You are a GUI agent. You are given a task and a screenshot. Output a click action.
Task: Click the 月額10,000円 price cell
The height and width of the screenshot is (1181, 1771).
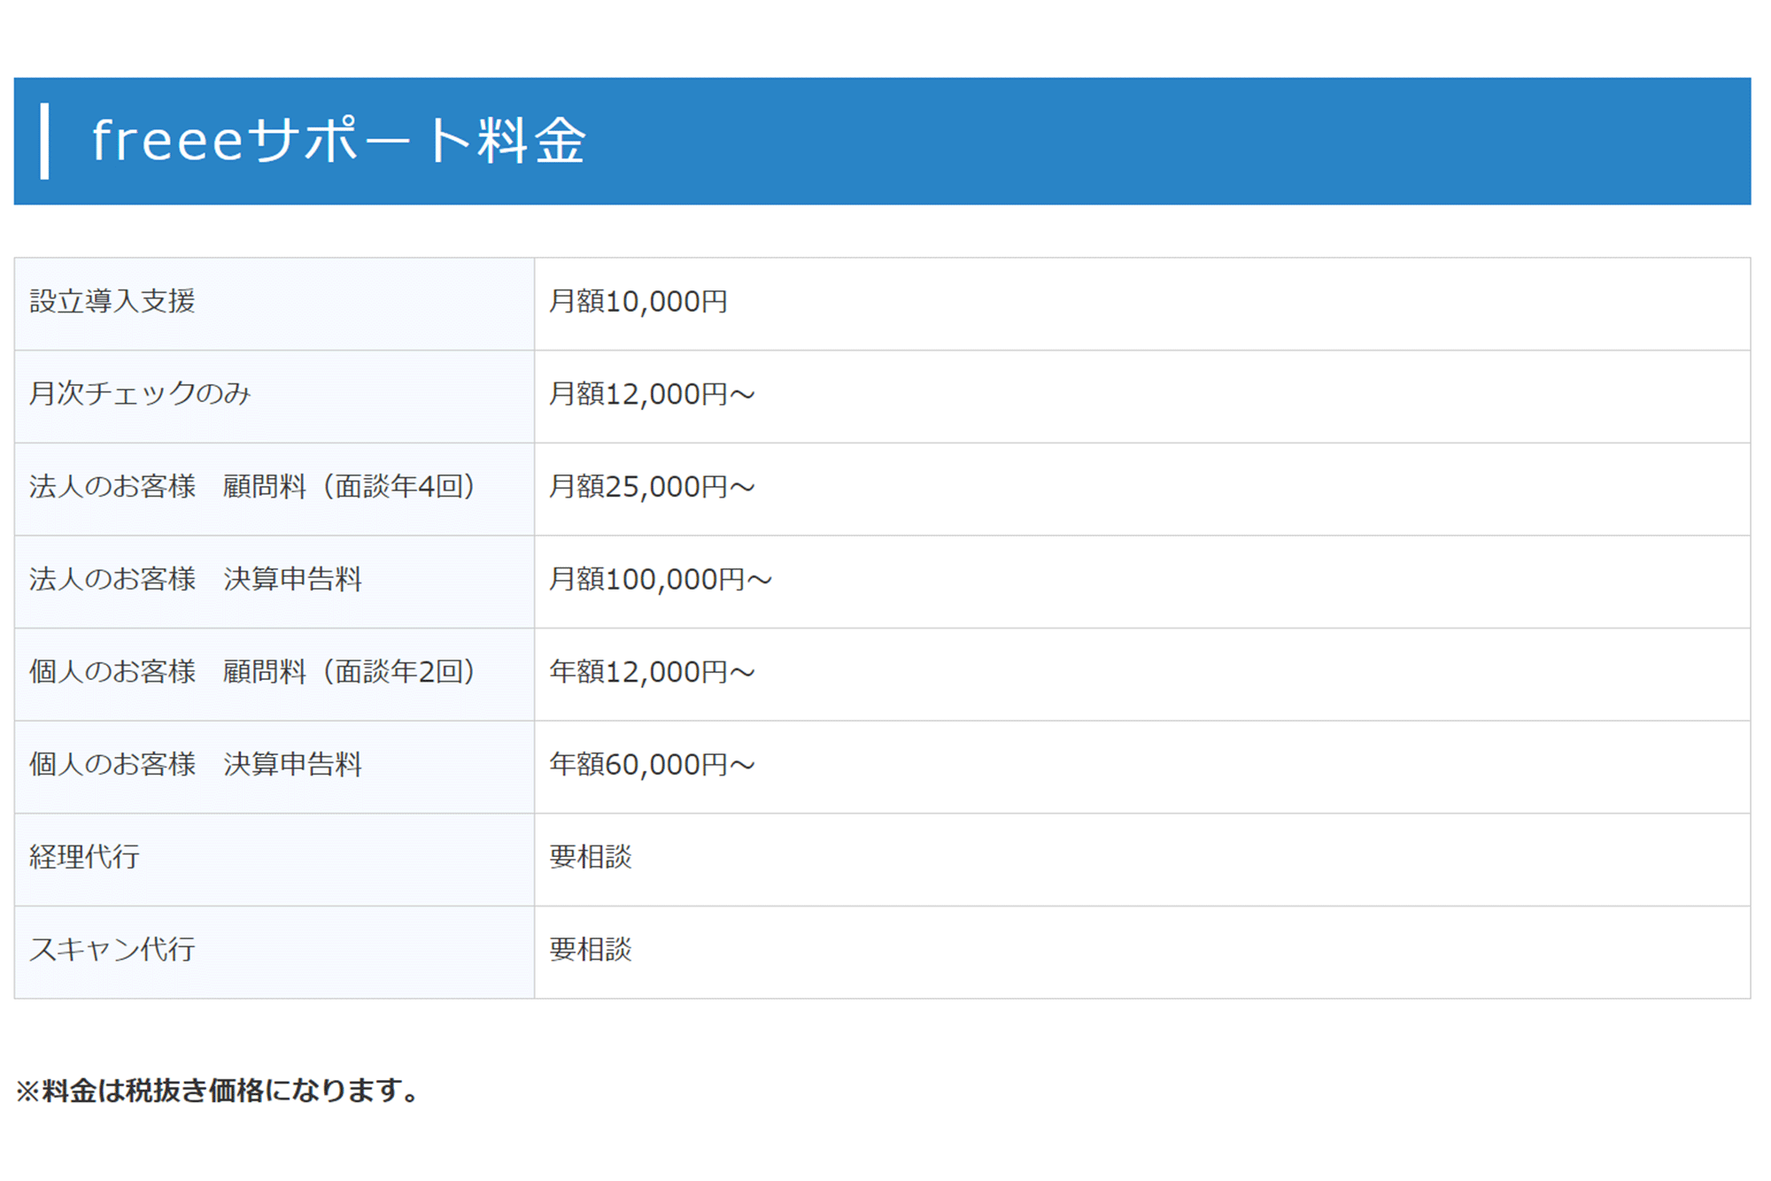click(x=638, y=302)
